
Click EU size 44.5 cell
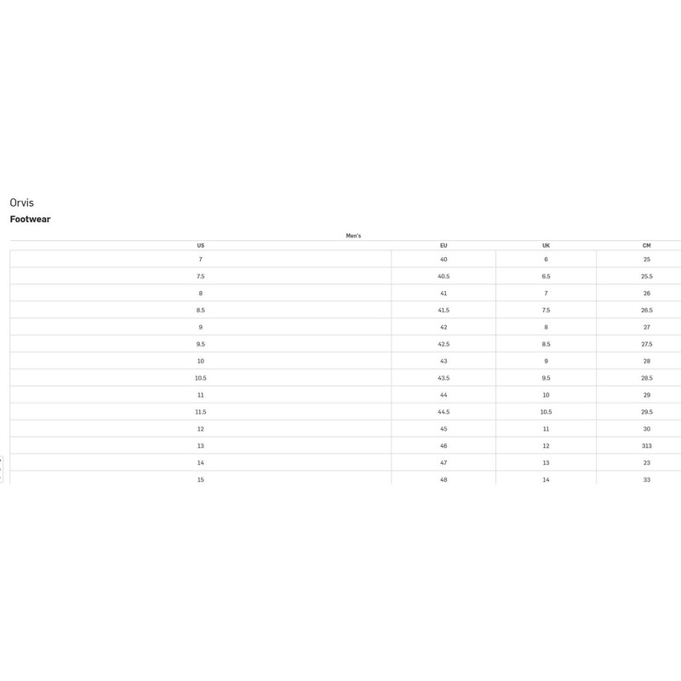click(444, 412)
